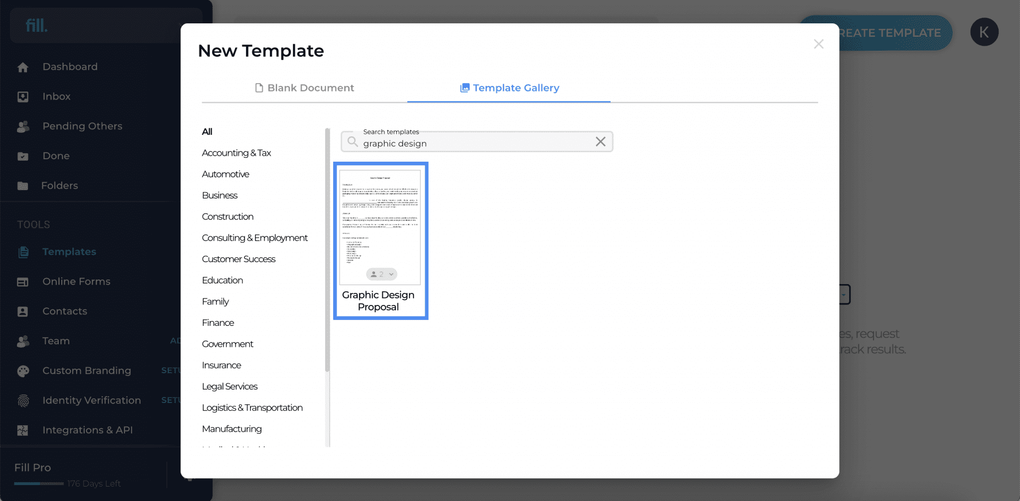Image resolution: width=1020 pixels, height=501 pixels.
Task: Open the K user avatar menu
Action: (984, 32)
